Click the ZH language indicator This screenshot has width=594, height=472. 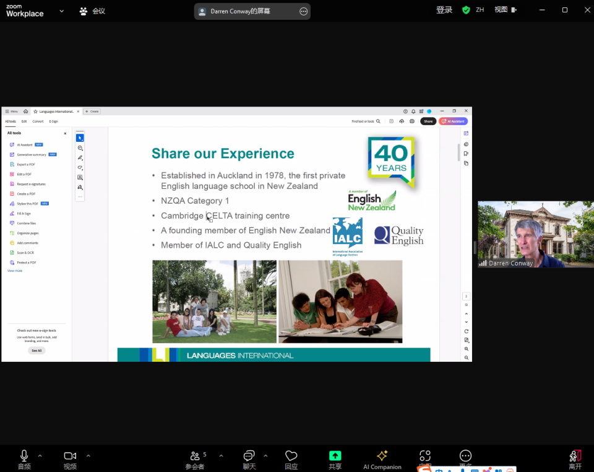tap(480, 10)
